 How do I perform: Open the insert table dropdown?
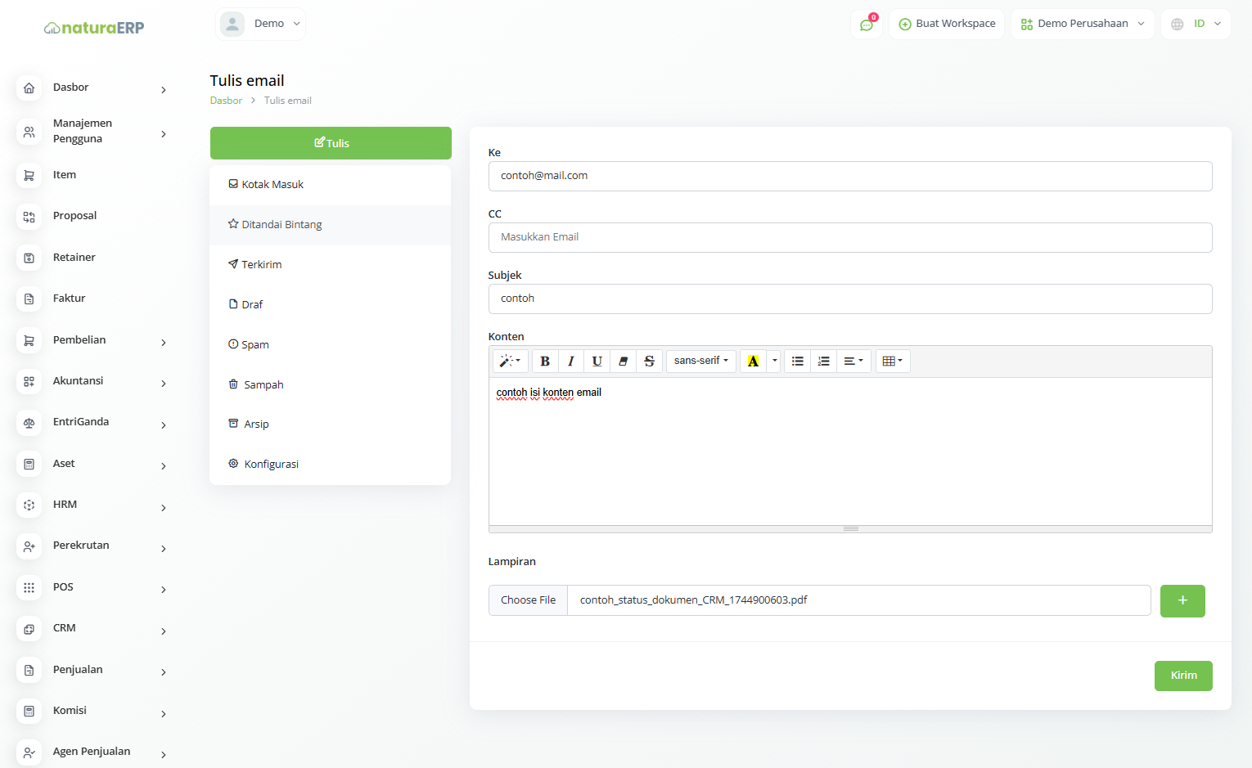[x=893, y=361]
